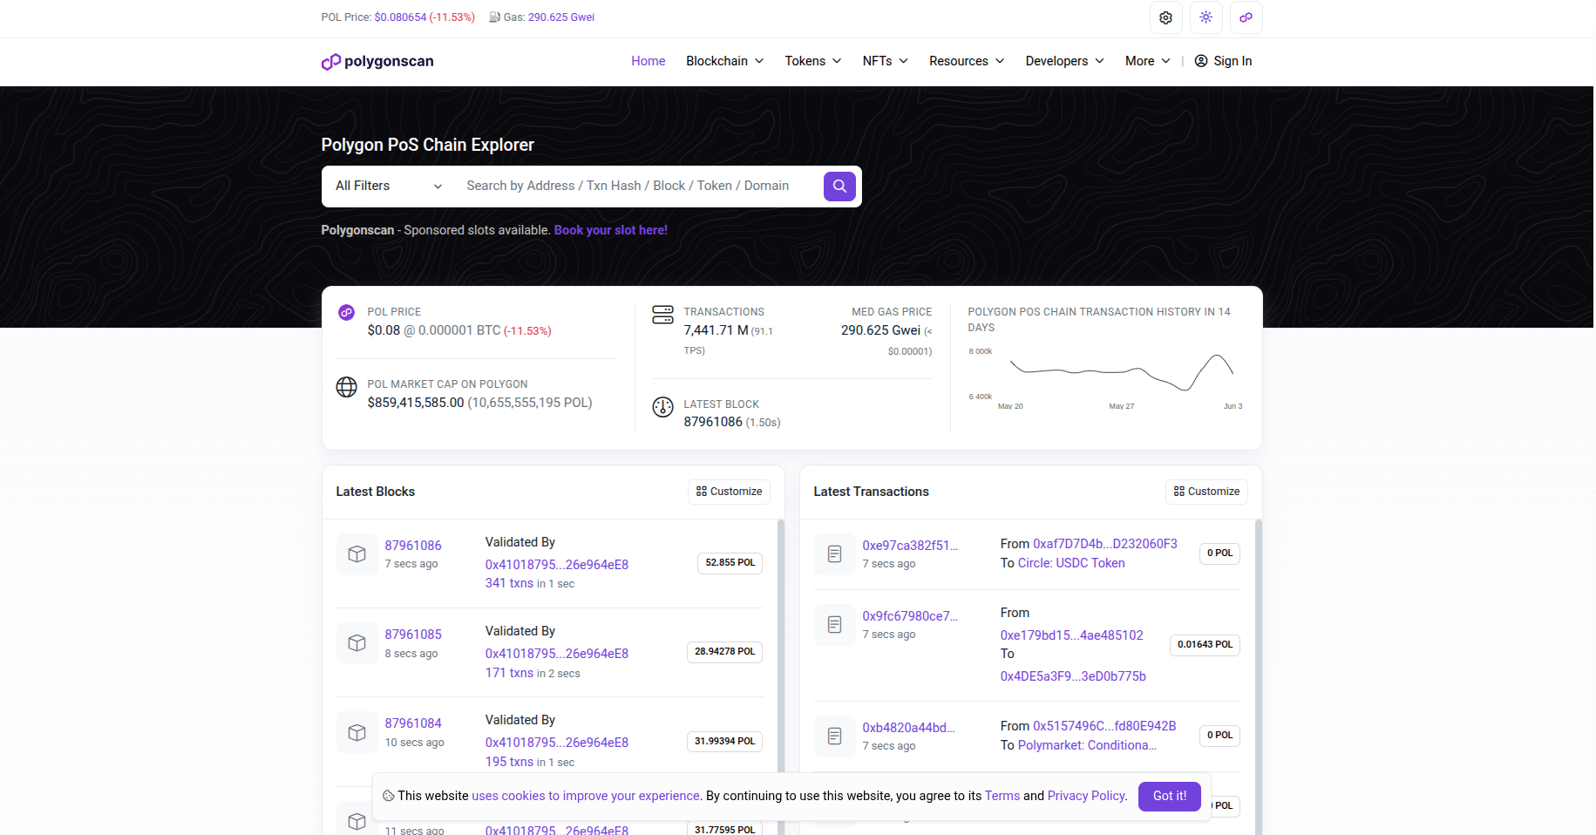
Task: Toggle the light/dark theme sun icon
Action: (1205, 17)
